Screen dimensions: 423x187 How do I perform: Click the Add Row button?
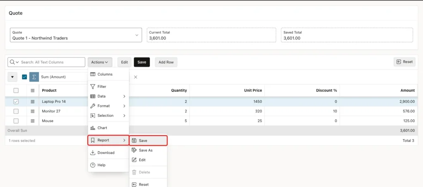[166, 62]
